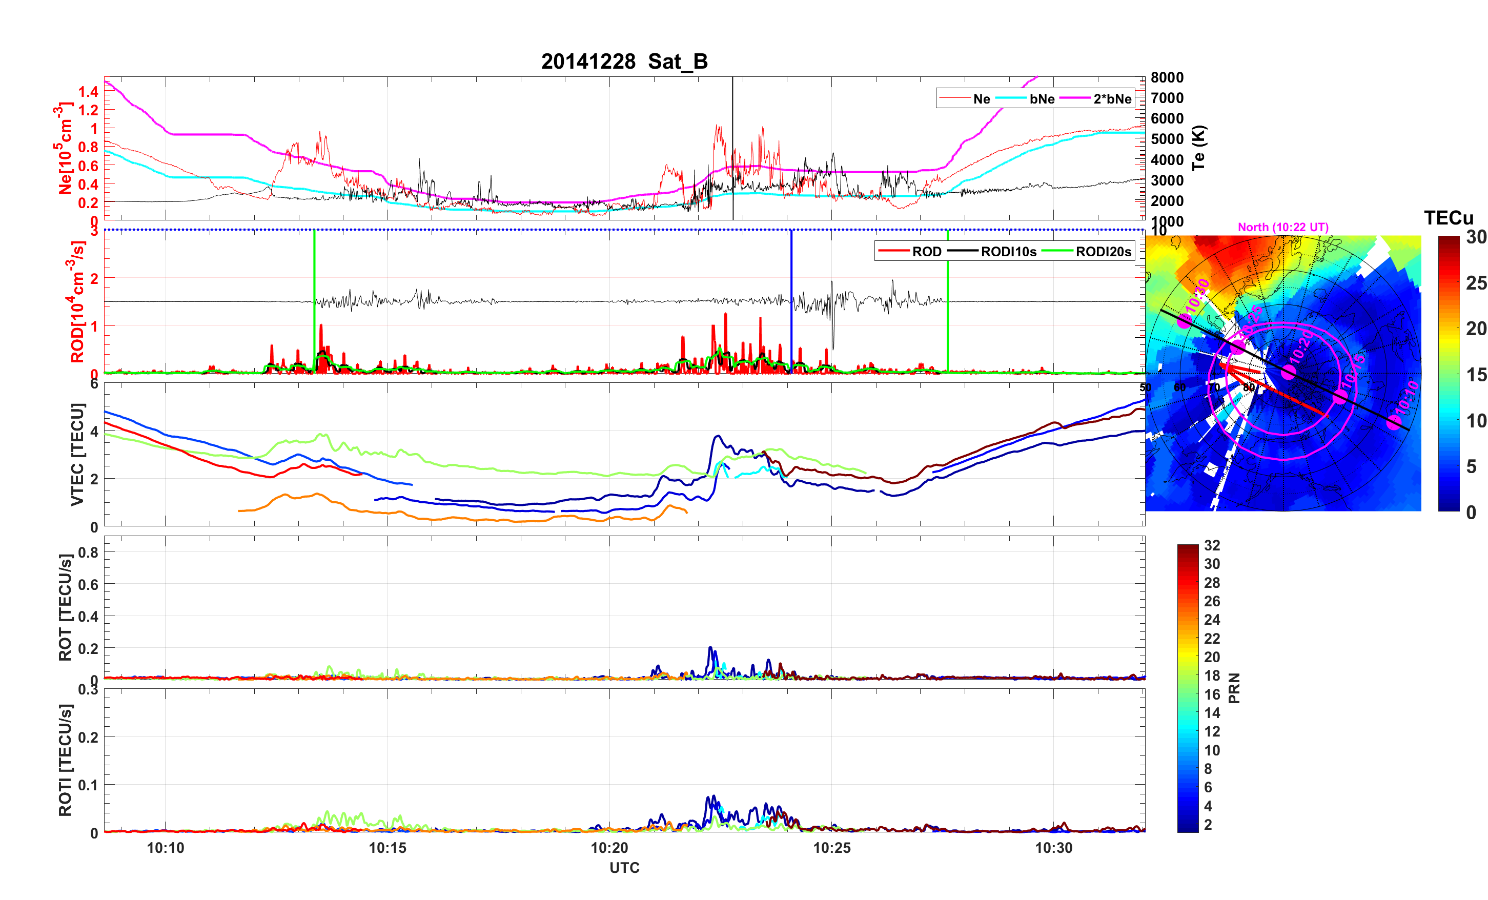1488x900 pixels.
Task: Click the dark red top of TECu colorbar
Action: coord(1448,240)
